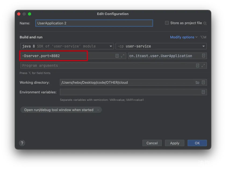Image resolution: width=226 pixels, height=169 pixels.
Task: Open the VM options text editor icon
Action: [117, 56]
